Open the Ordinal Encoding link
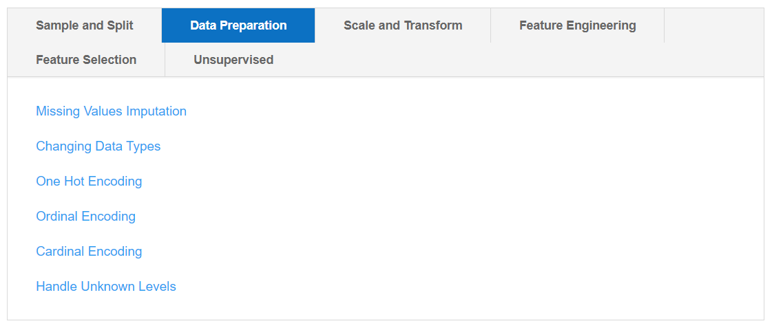The width and height of the screenshot is (772, 330). (x=85, y=217)
